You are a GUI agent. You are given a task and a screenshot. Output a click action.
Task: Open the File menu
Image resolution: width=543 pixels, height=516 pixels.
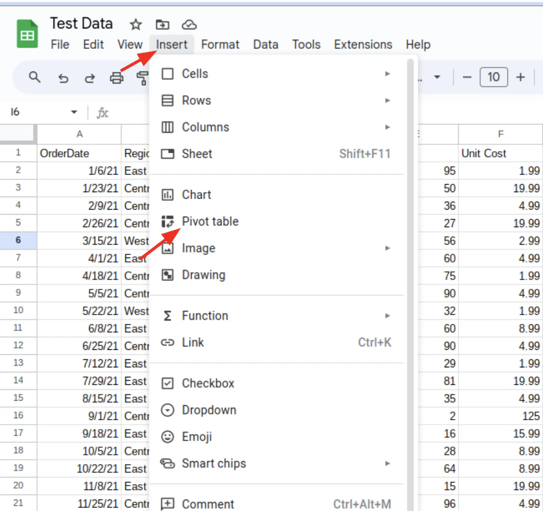tap(60, 44)
